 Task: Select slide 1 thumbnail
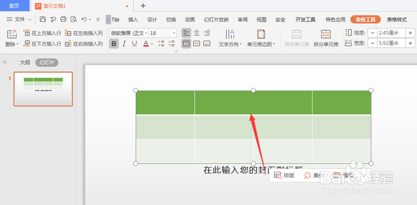click(43, 89)
